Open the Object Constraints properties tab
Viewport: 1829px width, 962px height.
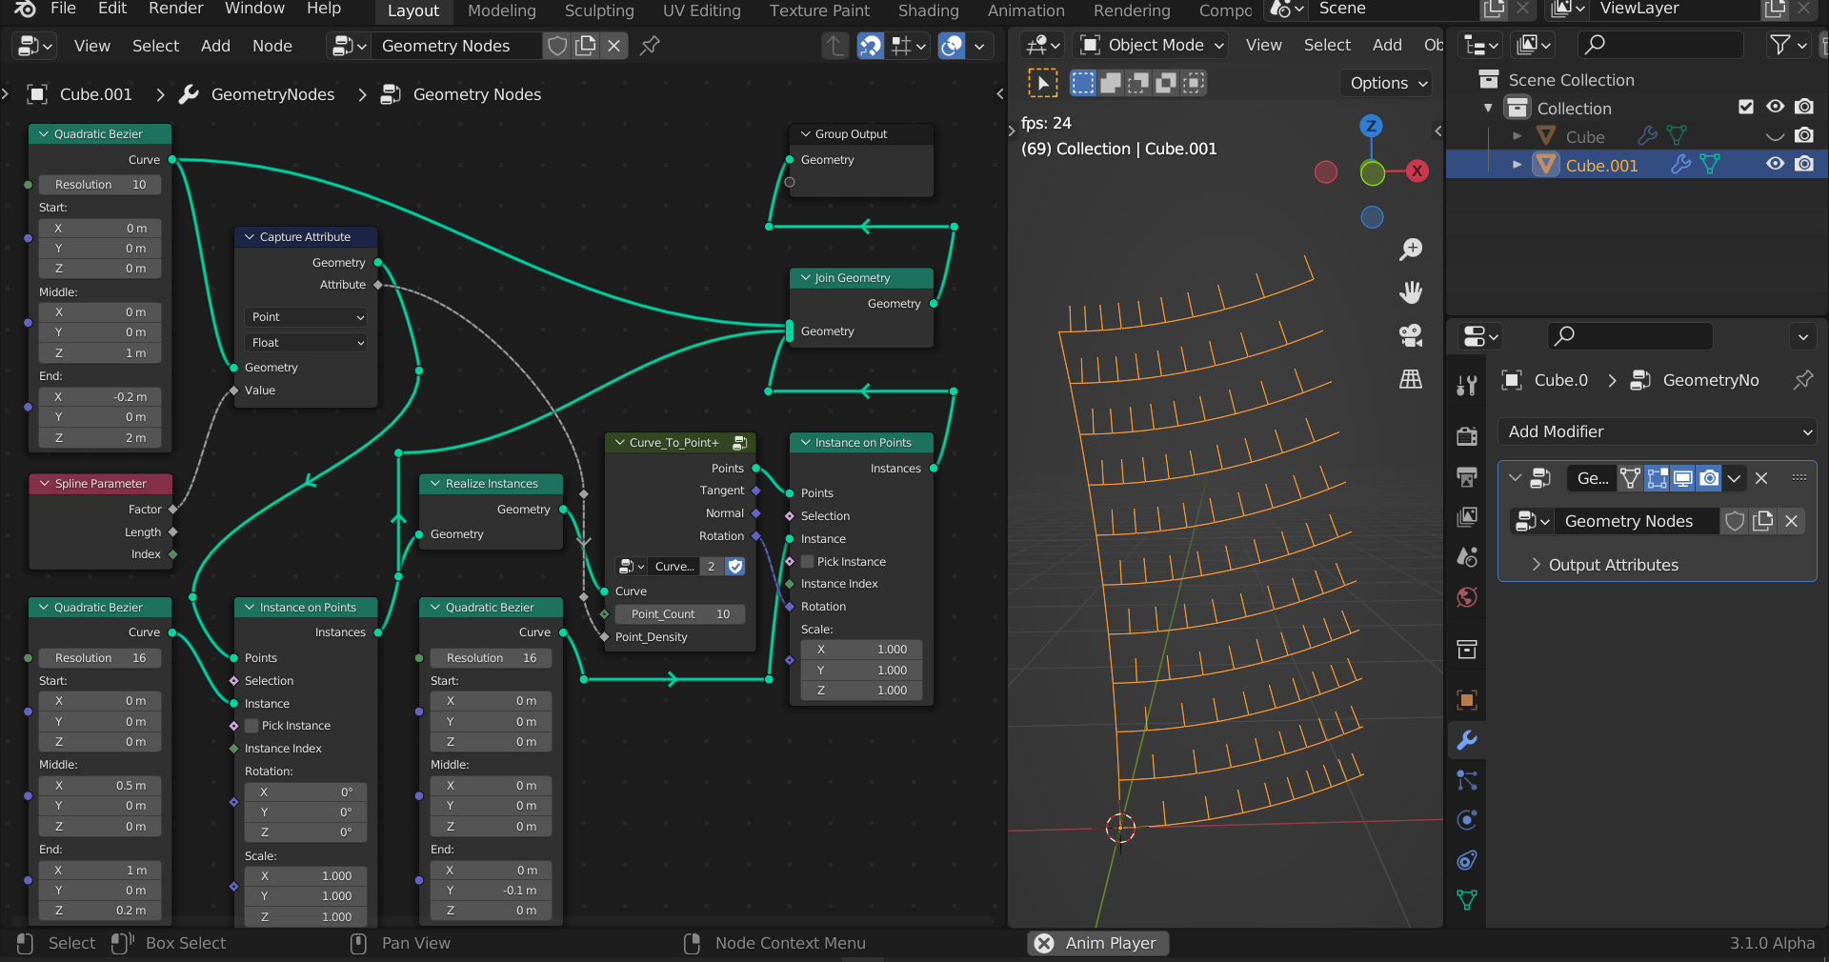1467,860
